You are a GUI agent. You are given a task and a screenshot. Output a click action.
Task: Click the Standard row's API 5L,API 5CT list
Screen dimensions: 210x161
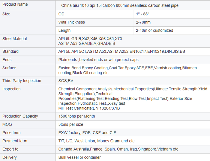click(121, 52)
